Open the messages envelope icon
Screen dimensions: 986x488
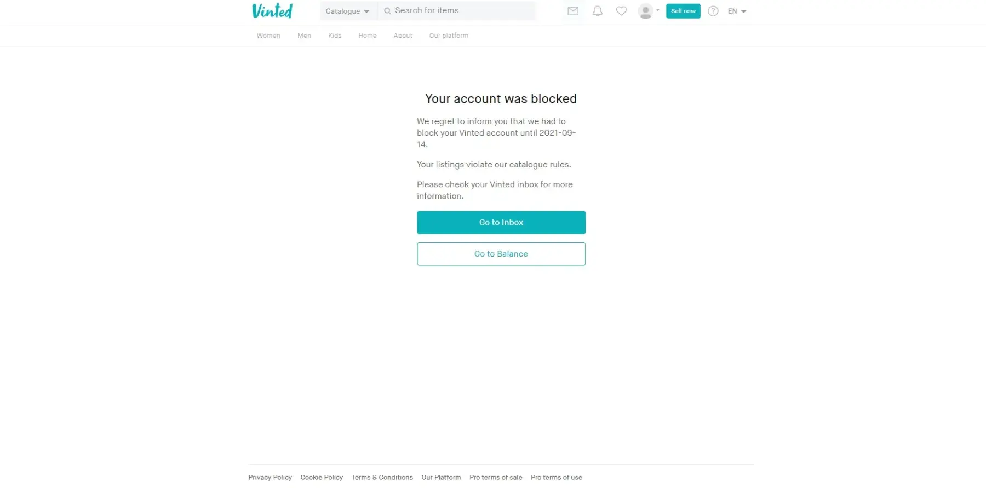[573, 11]
